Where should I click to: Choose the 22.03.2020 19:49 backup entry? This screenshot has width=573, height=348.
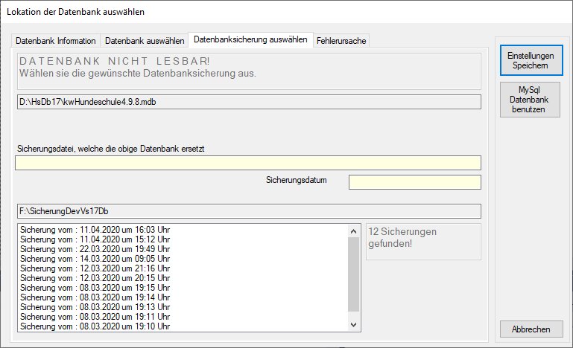point(95,249)
